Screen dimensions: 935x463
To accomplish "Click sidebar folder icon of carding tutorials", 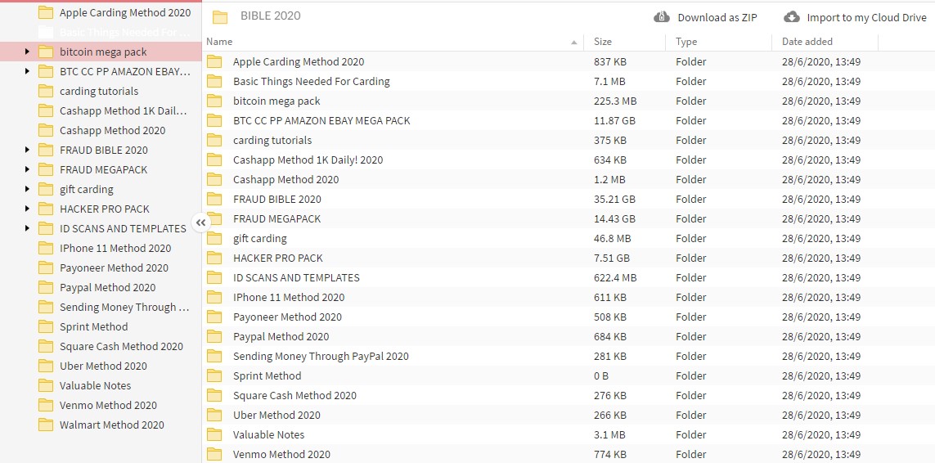I will (46, 92).
